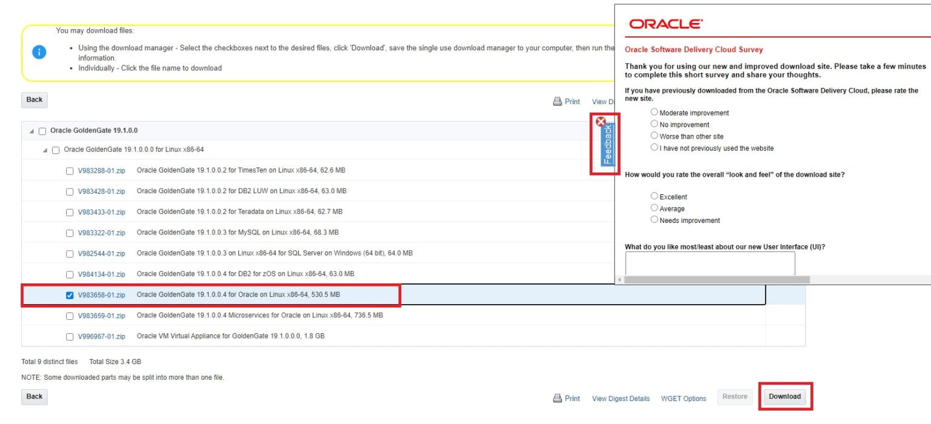The height and width of the screenshot is (424, 931).
Task: Click the top Back button
Action: tap(35, 100)
